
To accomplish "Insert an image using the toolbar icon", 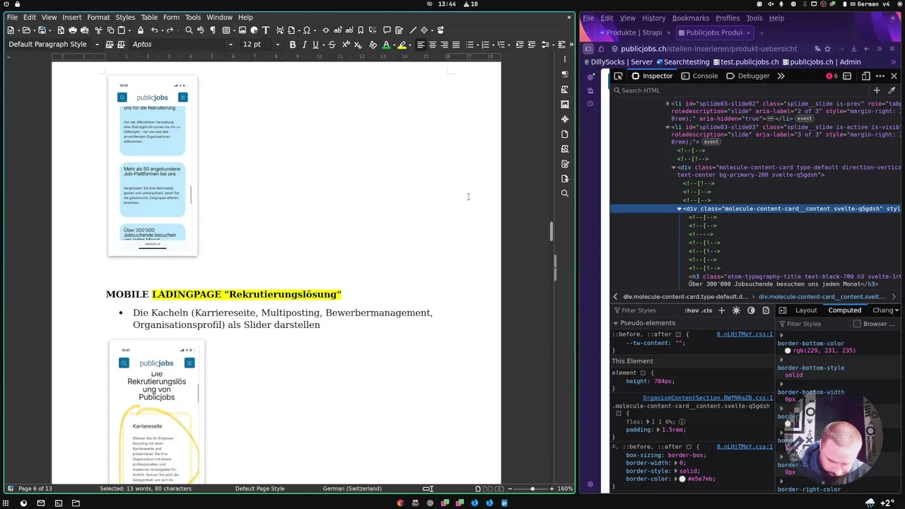I will pos(243,30).
